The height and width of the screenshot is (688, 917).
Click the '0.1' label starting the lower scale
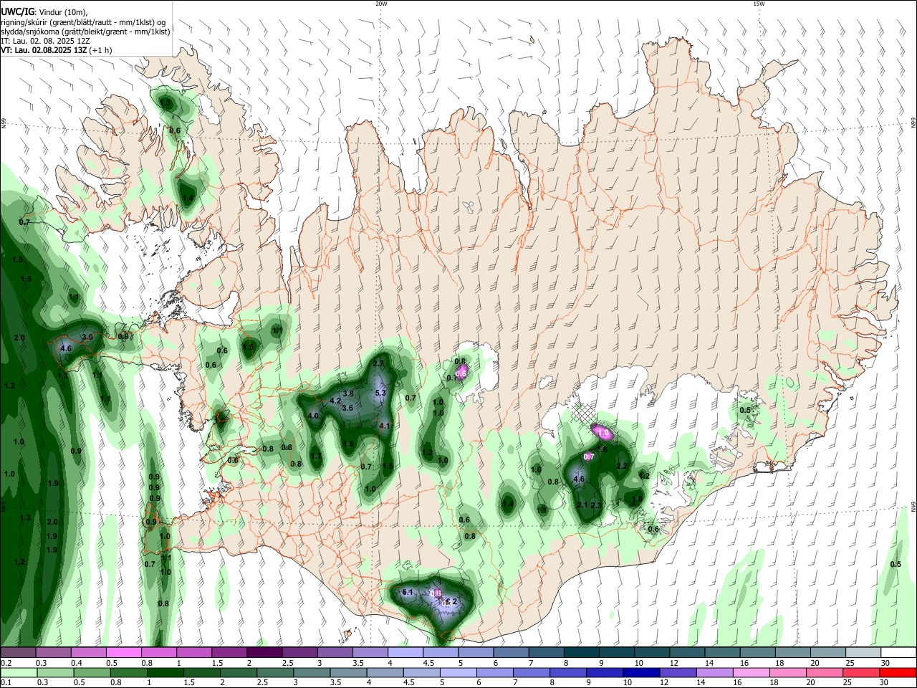point(6,684)
